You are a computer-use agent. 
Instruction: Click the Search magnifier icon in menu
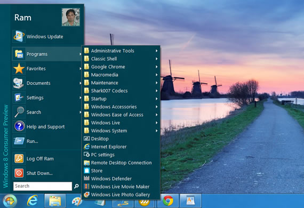(19, 112)
